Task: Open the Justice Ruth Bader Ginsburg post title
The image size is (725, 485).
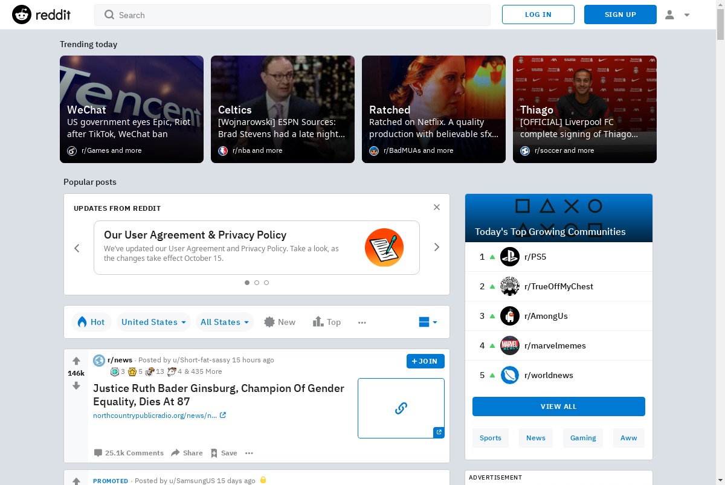Action: 219,395
